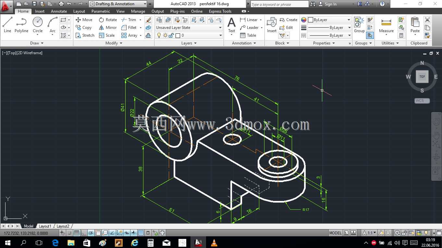The height and width of the screenshot is (248, 442).
Task: Click the Fillet tool
Action: coord(129,28)
